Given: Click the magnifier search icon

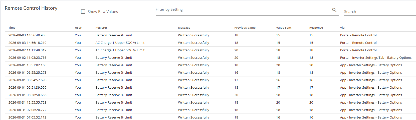Looking at the screenshot, I should click(334, 10).
